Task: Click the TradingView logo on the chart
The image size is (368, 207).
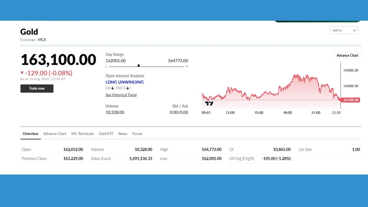Action: point(209,103)
